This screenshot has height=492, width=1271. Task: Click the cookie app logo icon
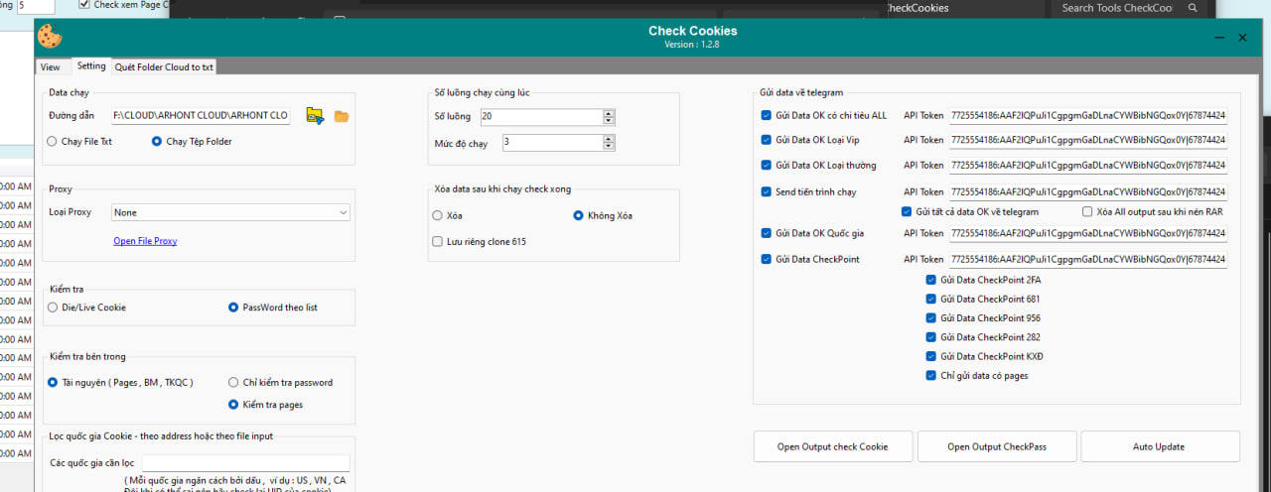pyautogui.click(x=50, y=37)
